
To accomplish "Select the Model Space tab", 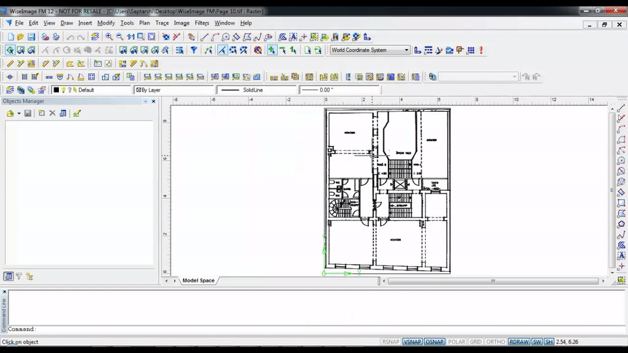I will [198, 280].
